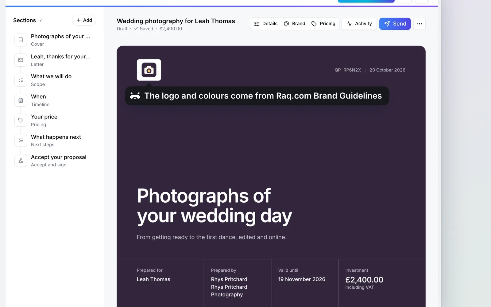Select the 'What we will do' section
Screen dimensions: 491x307
pos(55,80)
